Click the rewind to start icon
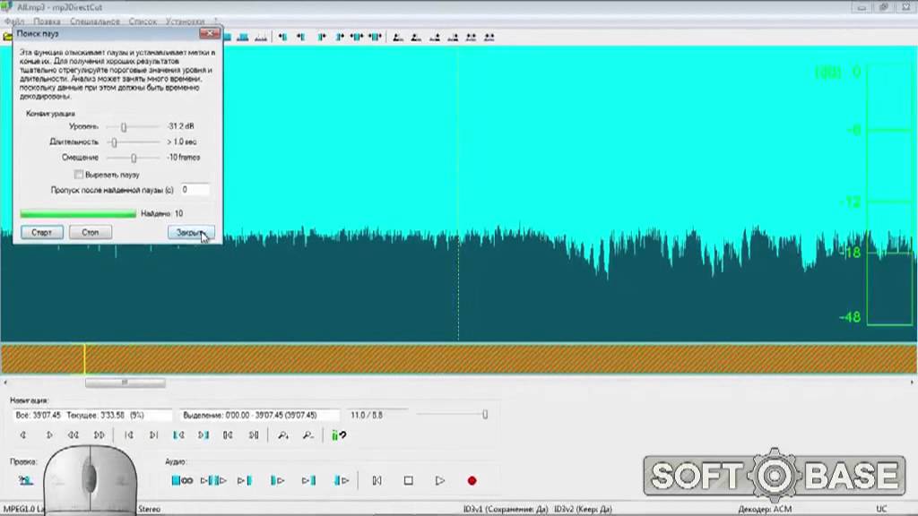 [377, 481]
